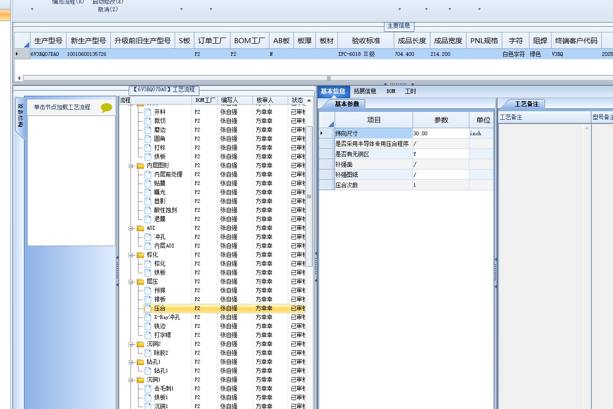Click the folder icon of AOI
The height and width of the screenshot is (409, 613).
(x=140, y=228)
